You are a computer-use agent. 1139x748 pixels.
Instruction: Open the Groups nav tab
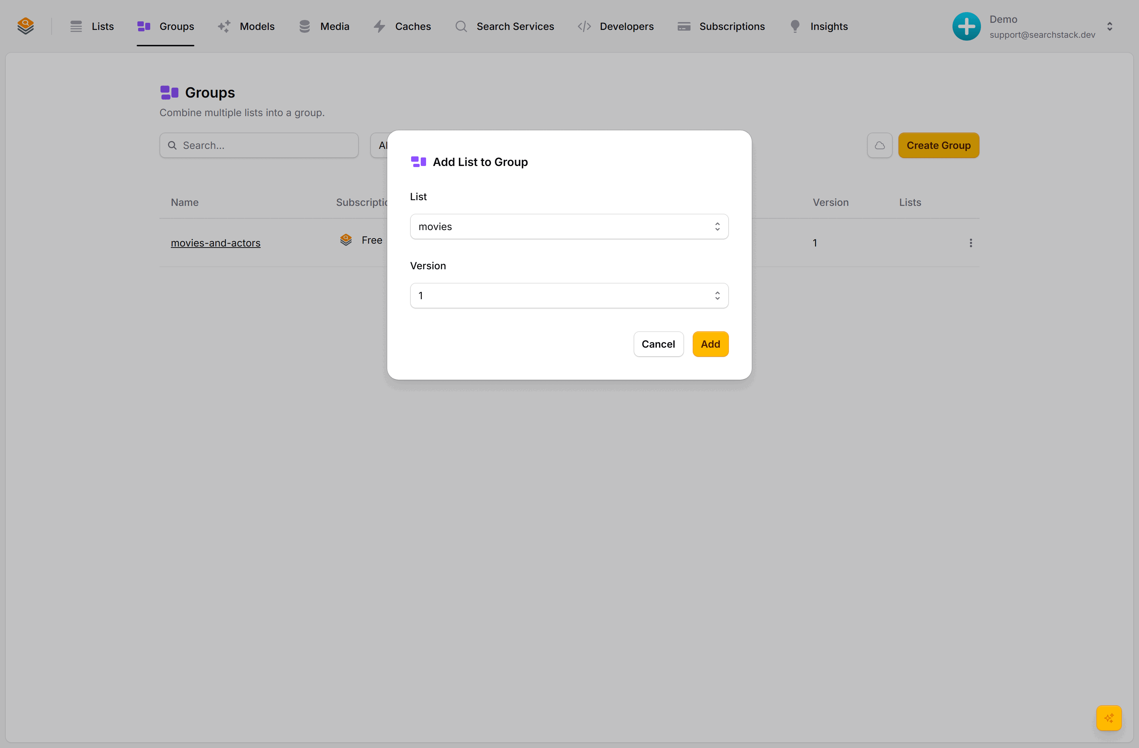pos(166,26)
